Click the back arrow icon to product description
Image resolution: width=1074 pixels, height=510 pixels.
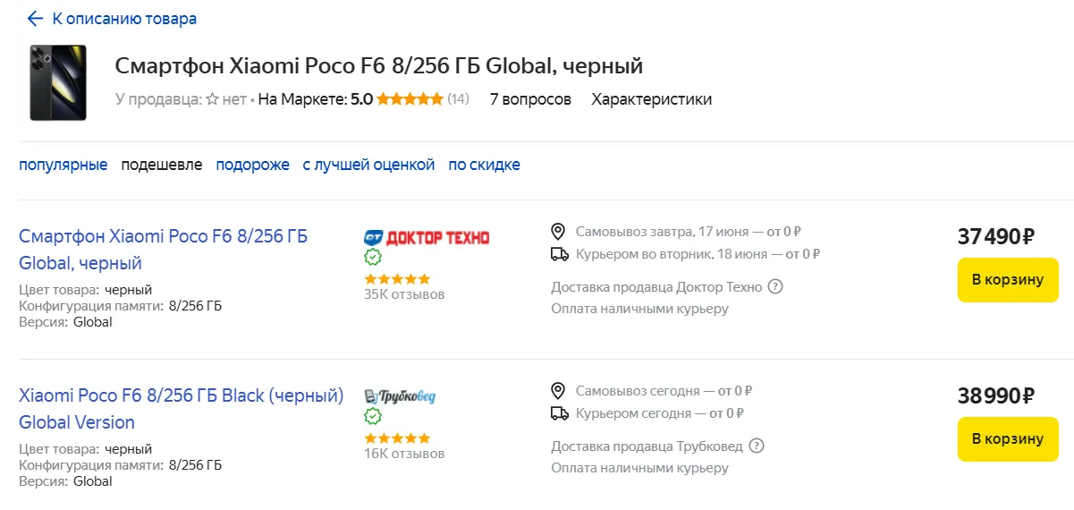[35, 19]
